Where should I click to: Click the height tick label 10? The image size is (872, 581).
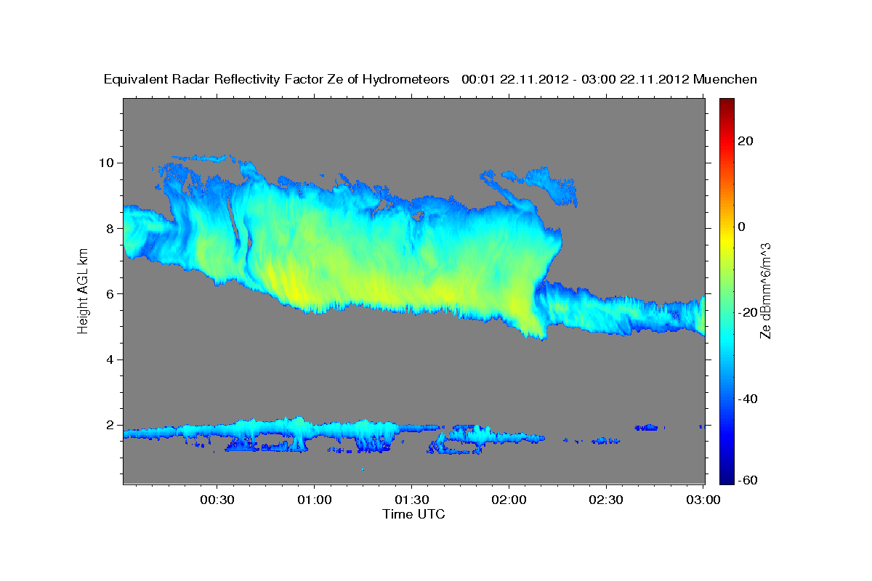[x=108, y=162]
